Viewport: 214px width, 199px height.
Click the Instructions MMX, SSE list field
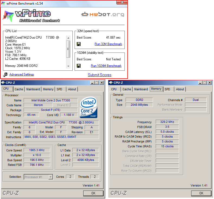tap(61, 137)
